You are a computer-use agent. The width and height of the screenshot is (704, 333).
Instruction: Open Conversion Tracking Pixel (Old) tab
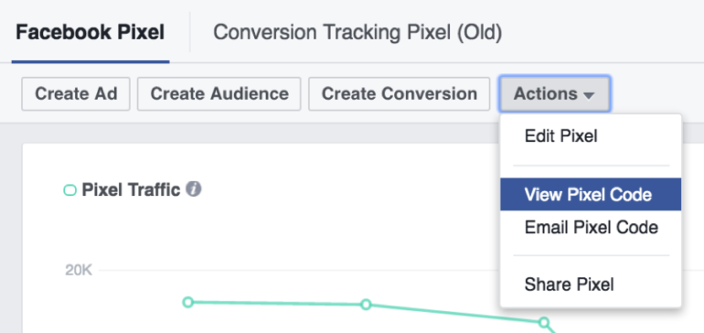[x=357, y=33]
